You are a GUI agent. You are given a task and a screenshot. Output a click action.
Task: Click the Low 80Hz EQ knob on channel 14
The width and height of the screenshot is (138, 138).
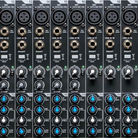click(39, 131)
